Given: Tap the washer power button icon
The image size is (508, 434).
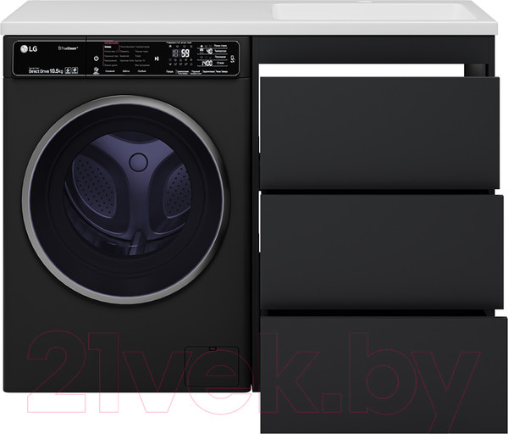Looking at the screenshot, I should point(97,58).
